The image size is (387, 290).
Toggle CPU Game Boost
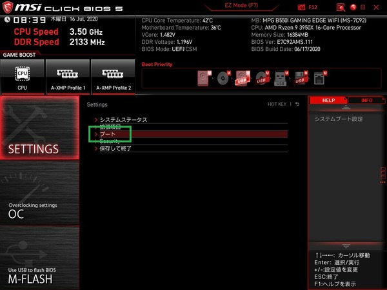pos(22,77)
